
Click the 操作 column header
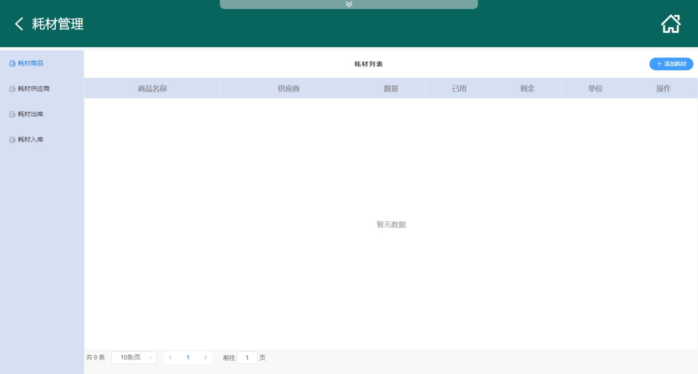tap(663, 88)
